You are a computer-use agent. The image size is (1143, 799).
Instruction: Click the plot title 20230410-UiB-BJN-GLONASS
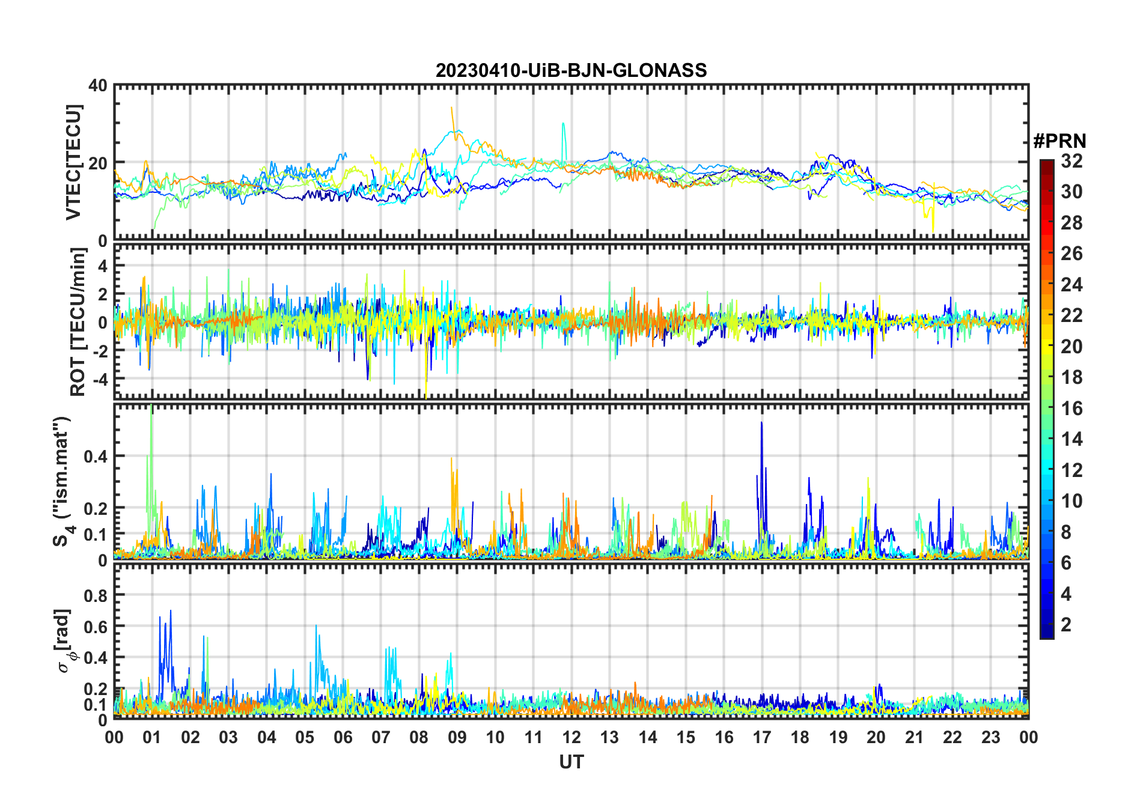(x=571, y=71)
